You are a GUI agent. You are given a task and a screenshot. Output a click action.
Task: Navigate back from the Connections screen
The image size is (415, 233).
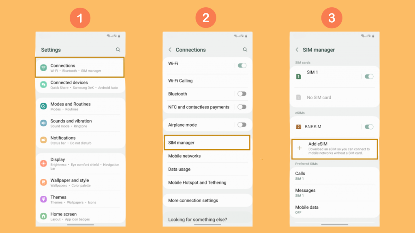[x=170, y=49]
